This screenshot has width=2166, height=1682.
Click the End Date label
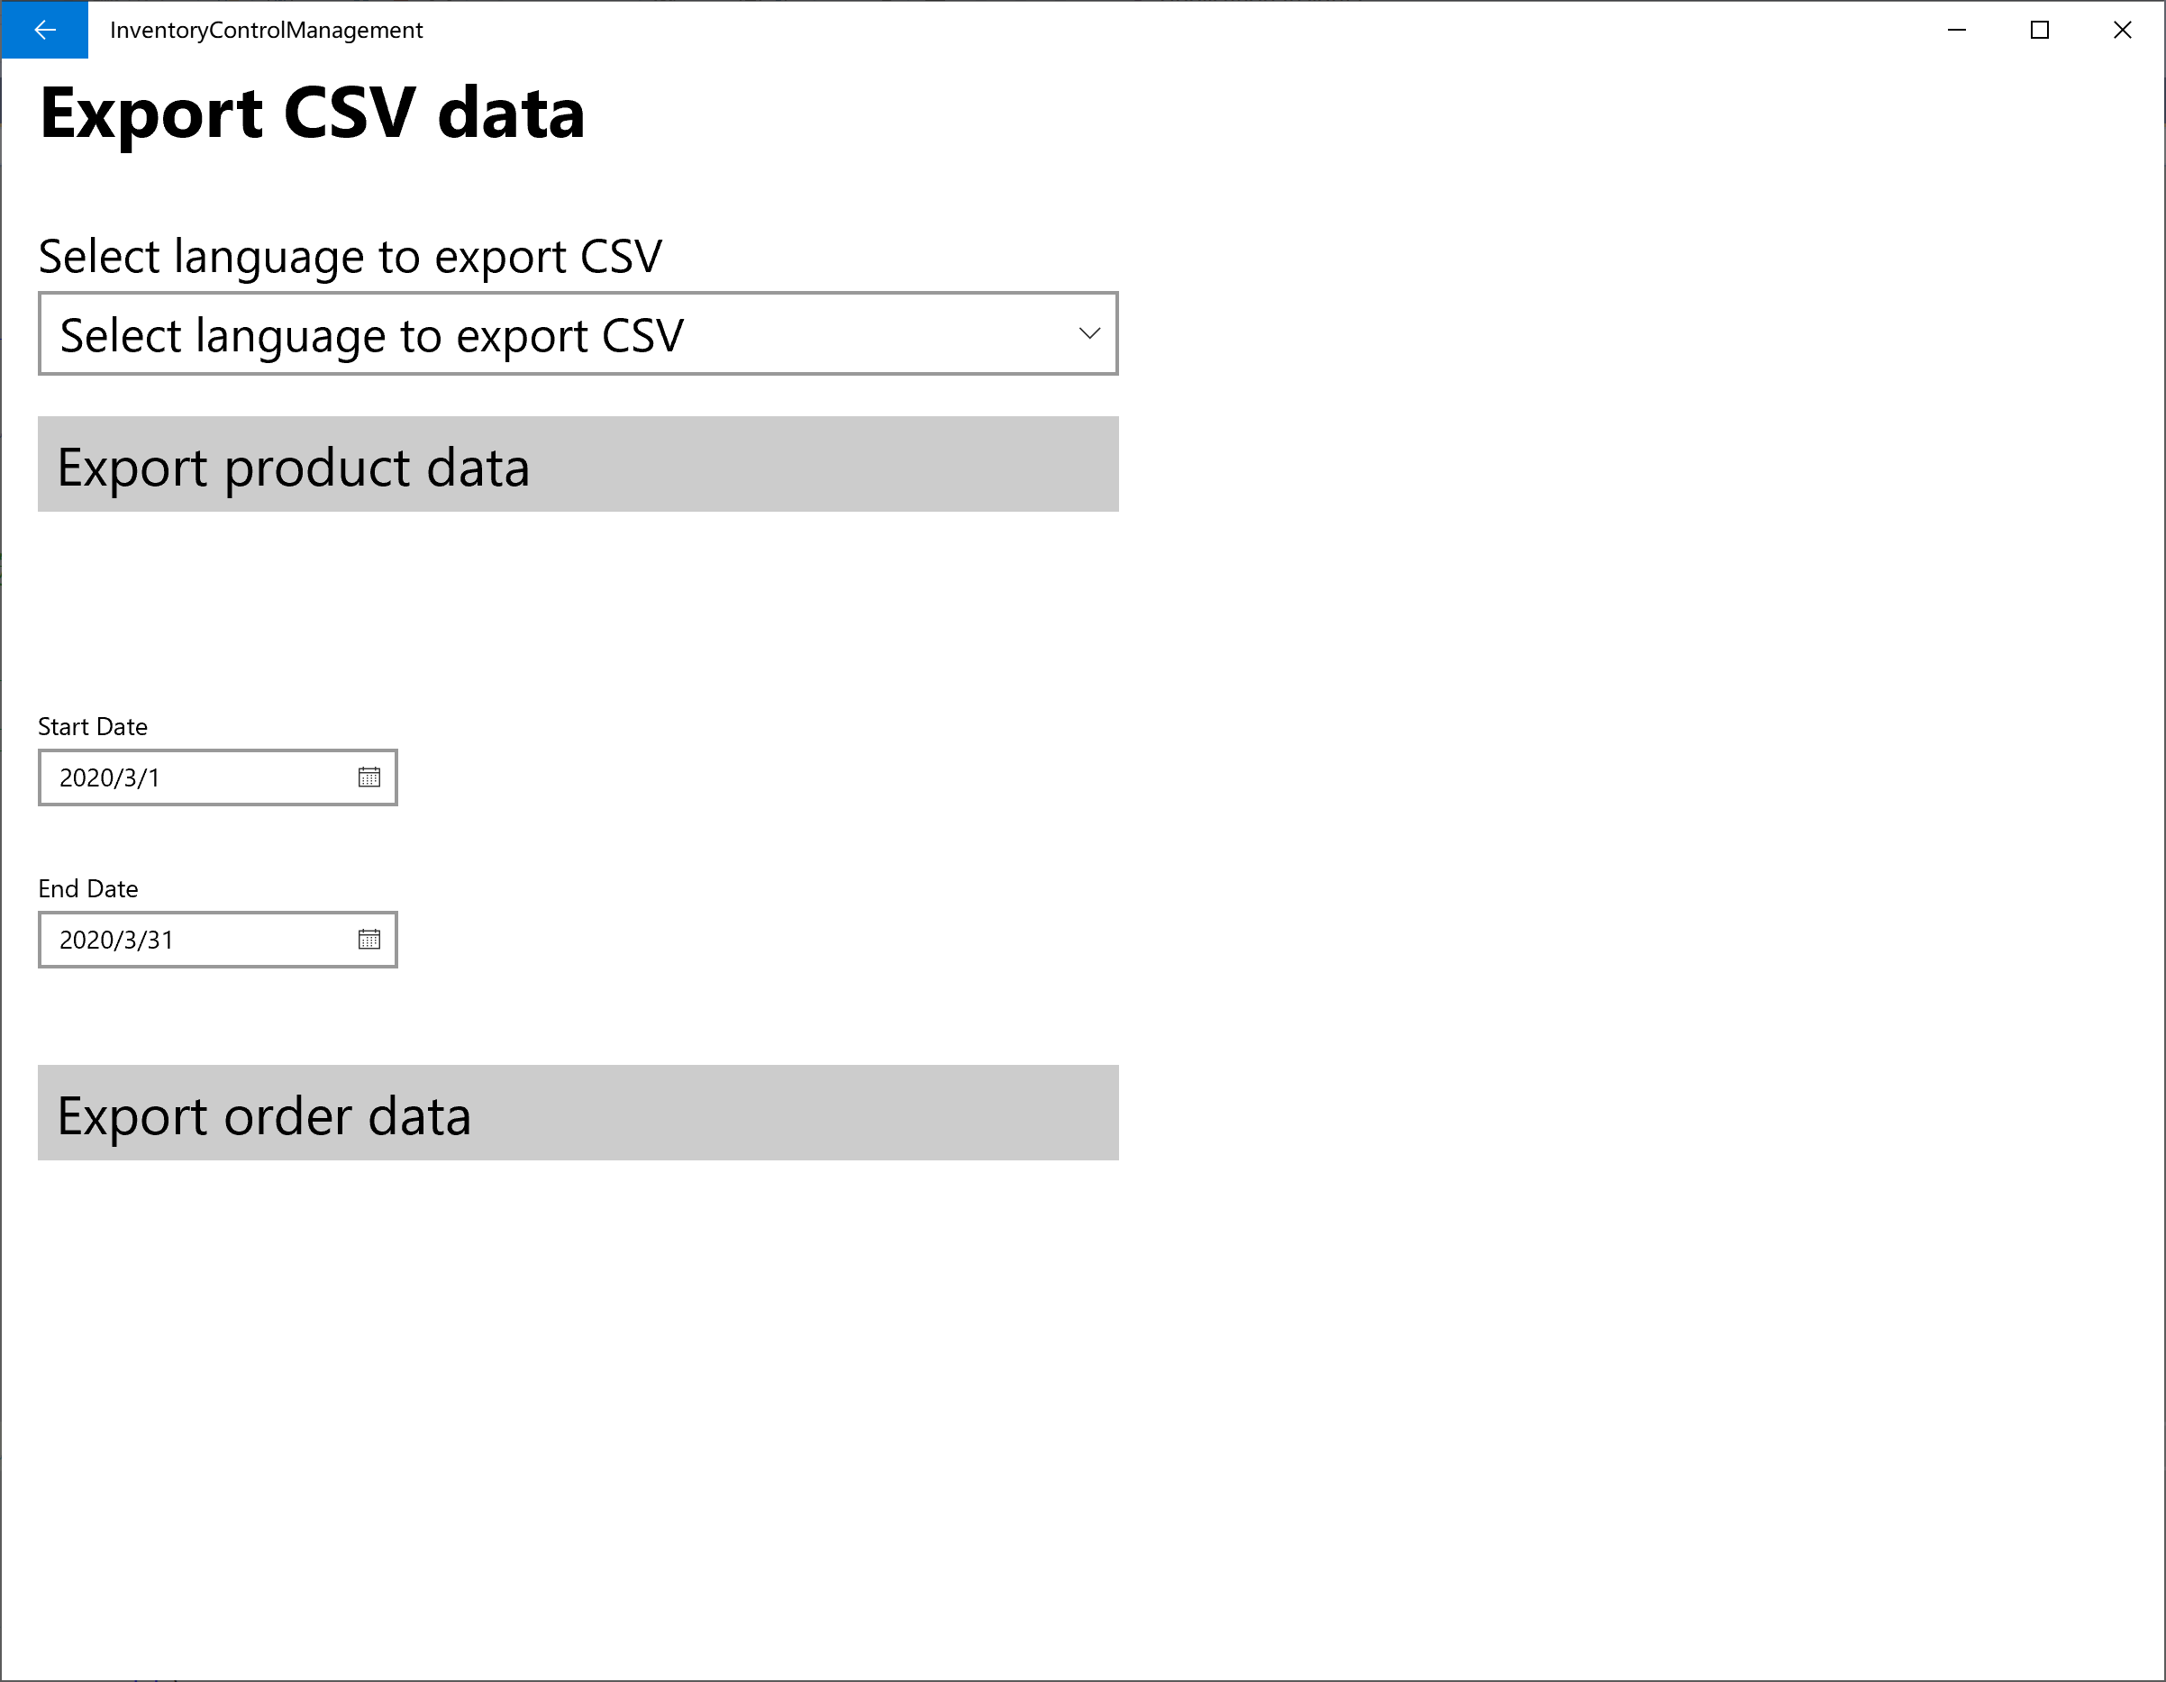coord(87,888)
